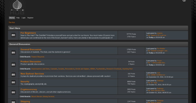196x103 pixels.
Task: View Dodongo's profile in Shipping row
Action: [x=160, y=101]
